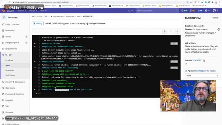Go to Jobs breadcrumb link
The width and height of the screenshot is (222, 125).
tap(78, 16)
